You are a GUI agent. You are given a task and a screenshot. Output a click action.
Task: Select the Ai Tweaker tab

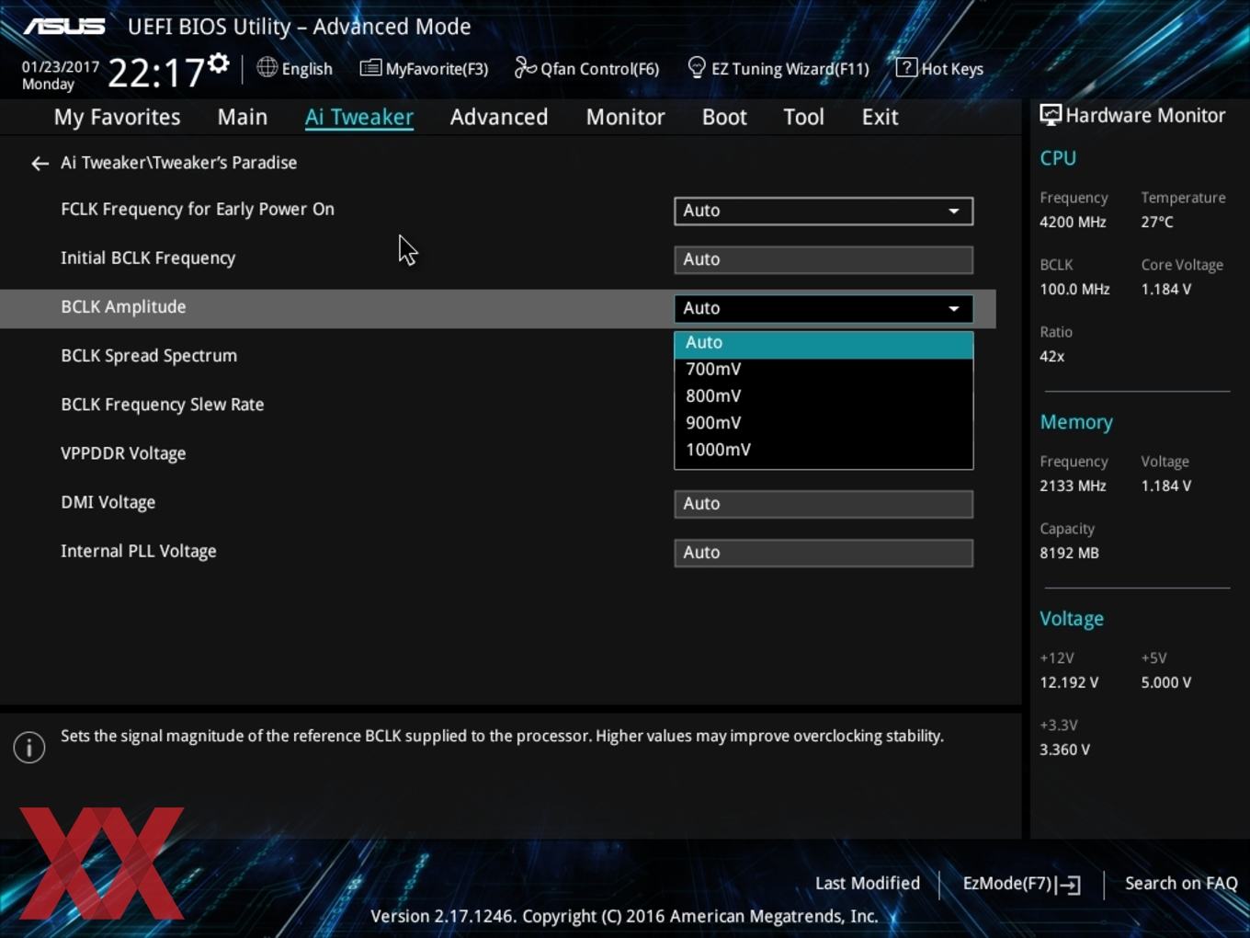pos(359,117)
